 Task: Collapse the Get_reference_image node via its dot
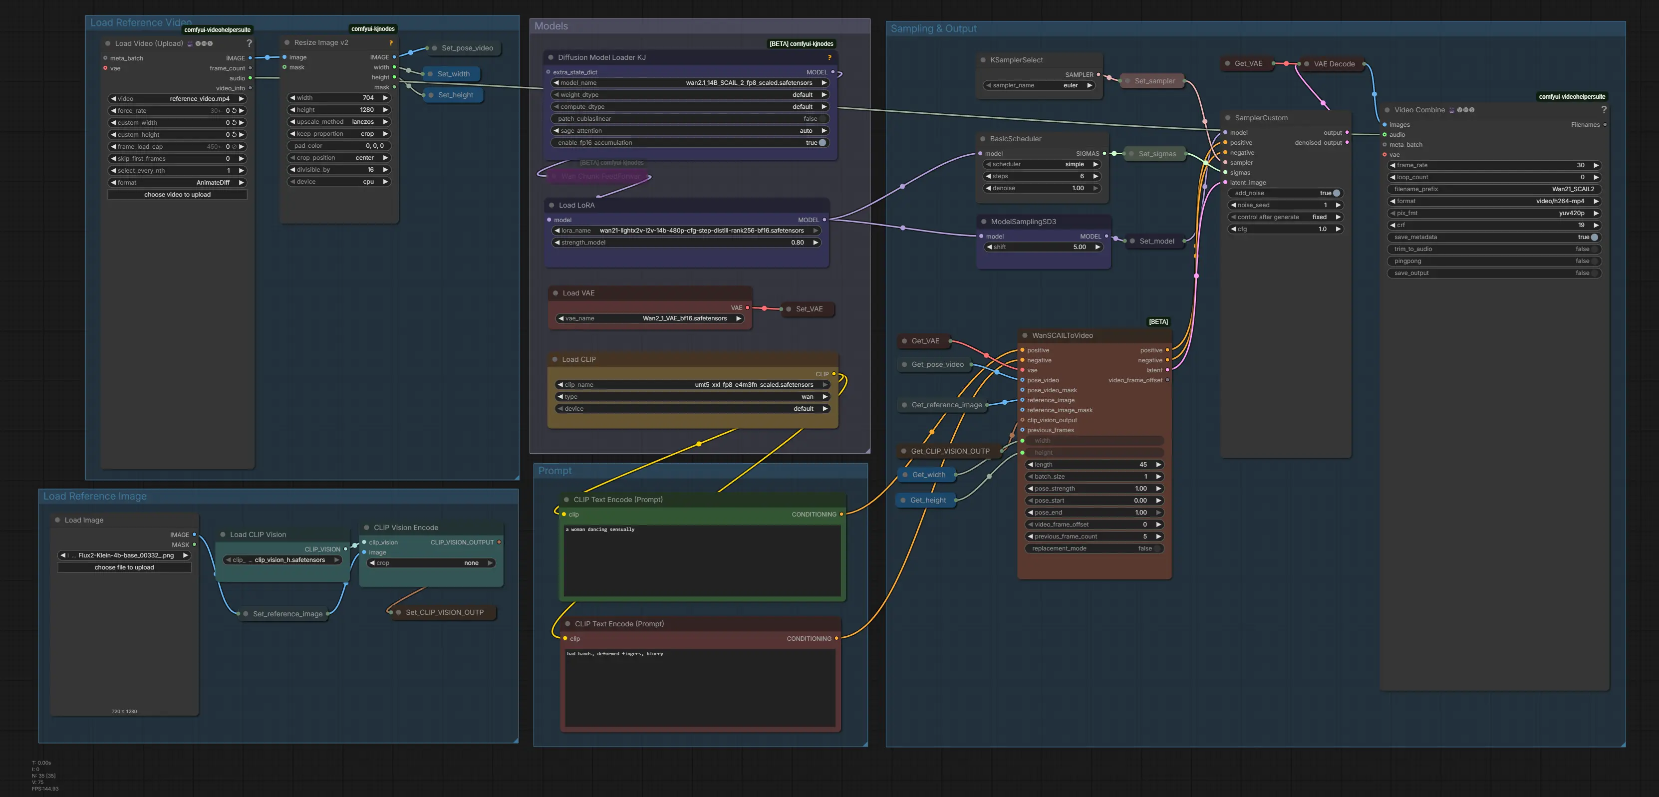904,405
